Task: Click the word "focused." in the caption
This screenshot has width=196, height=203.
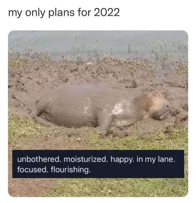Action: click(x=32, y=169)
